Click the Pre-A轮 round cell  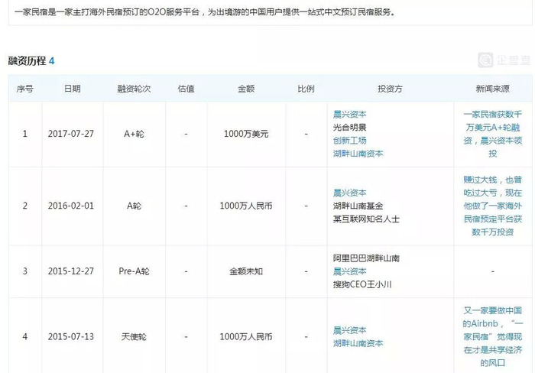pos(134,271)
